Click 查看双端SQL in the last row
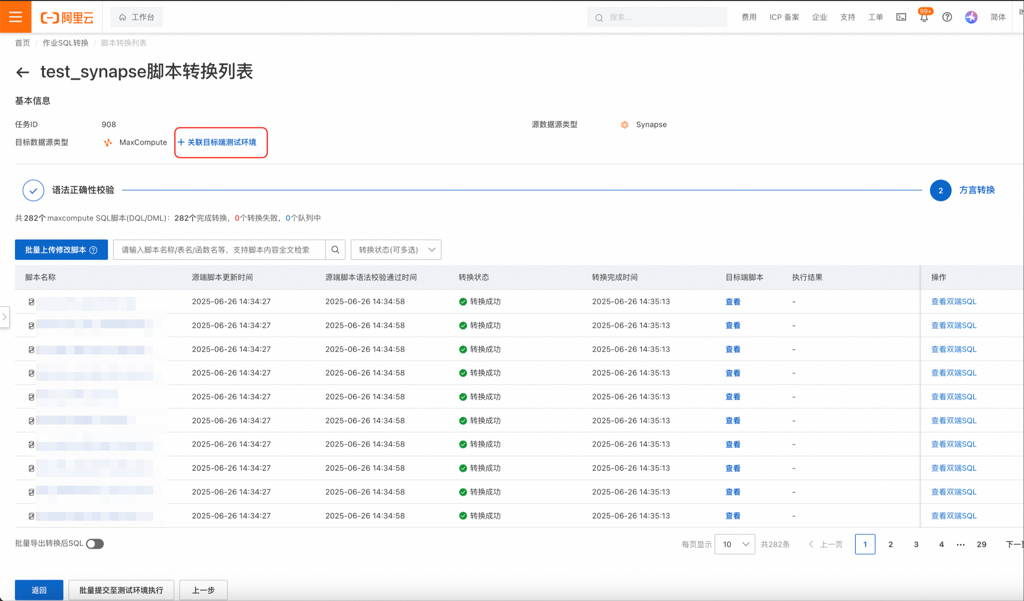 click(x=954, y=516)
